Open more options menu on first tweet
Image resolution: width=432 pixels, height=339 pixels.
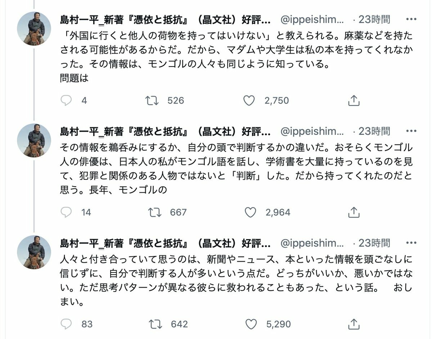point(411,19)
